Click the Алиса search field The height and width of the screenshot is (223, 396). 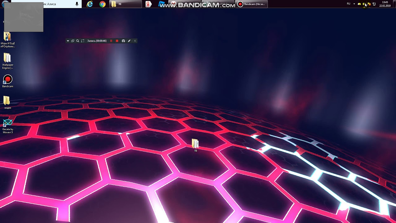pyautogui.click(x=46, y=4)
